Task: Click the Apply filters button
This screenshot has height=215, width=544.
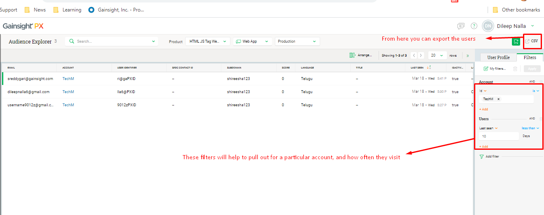Action: [532, 69]
